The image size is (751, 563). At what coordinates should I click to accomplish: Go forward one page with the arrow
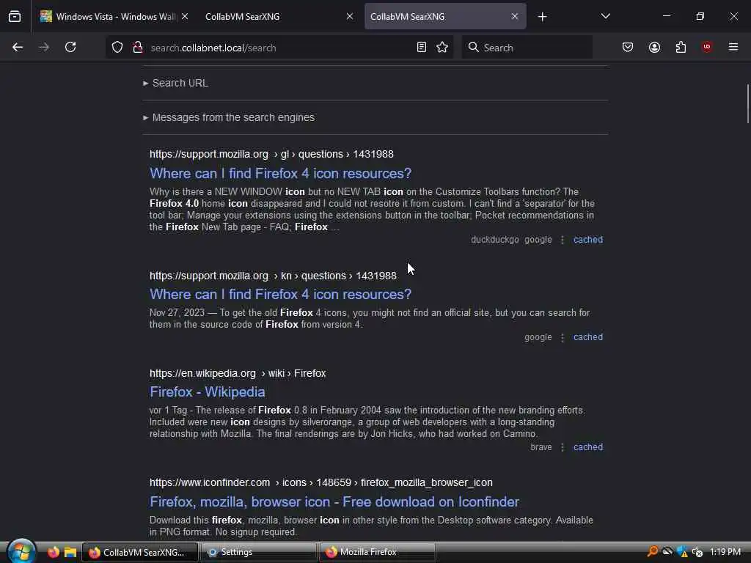coord(43,48)
